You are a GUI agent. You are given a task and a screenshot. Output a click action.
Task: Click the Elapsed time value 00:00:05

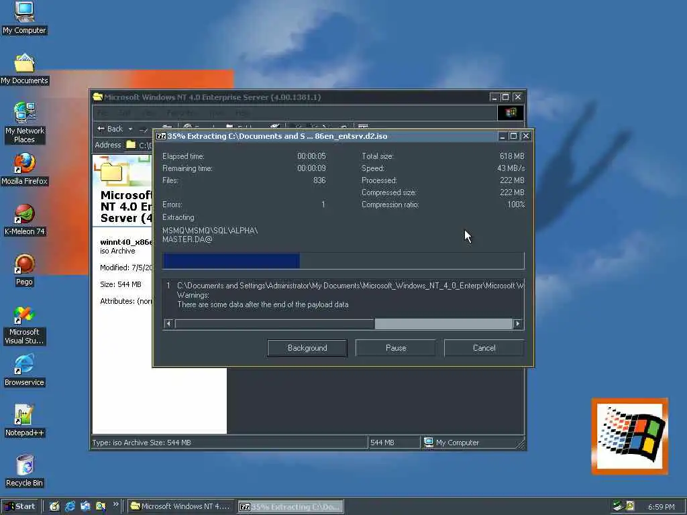(311, 156)
